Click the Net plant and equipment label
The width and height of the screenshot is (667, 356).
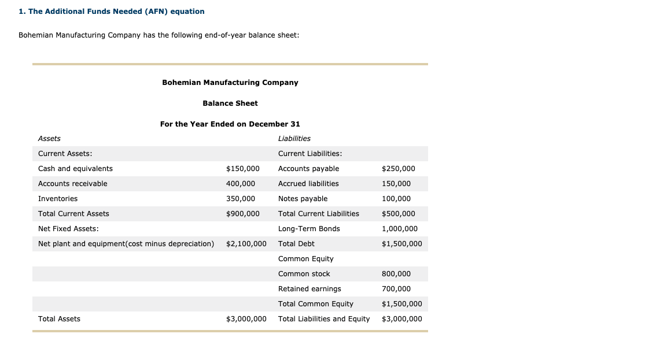tap(126, 244)
